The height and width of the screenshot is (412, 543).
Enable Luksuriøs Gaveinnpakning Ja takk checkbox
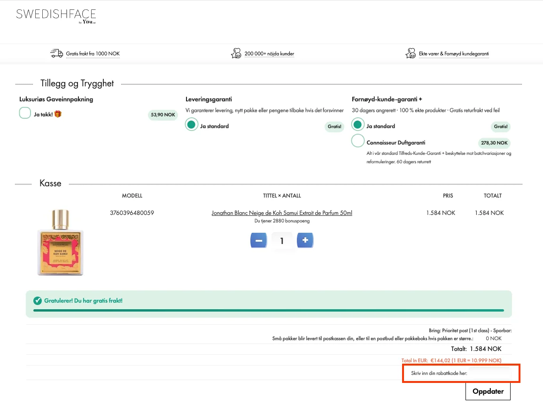tap(25, 113)
